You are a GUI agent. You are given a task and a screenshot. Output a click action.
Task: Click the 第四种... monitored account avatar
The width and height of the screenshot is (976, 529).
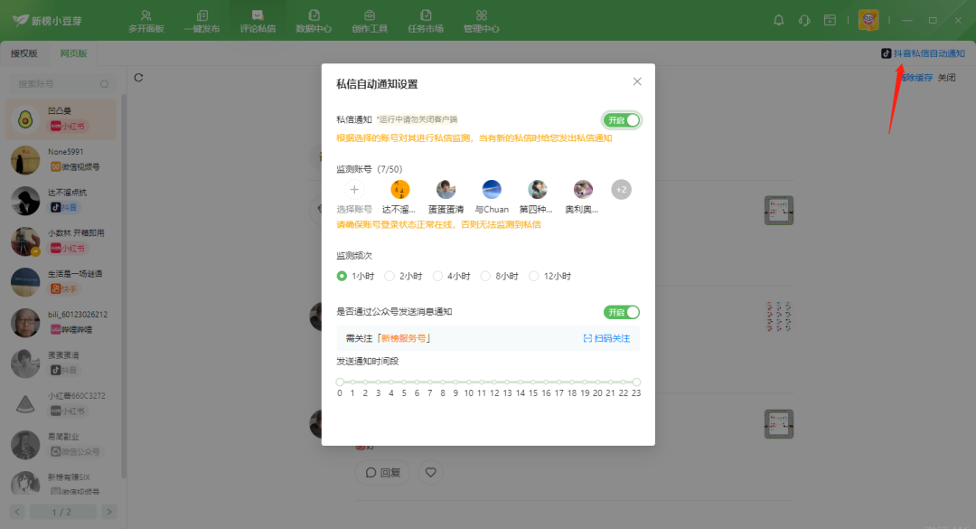point(537,189)
